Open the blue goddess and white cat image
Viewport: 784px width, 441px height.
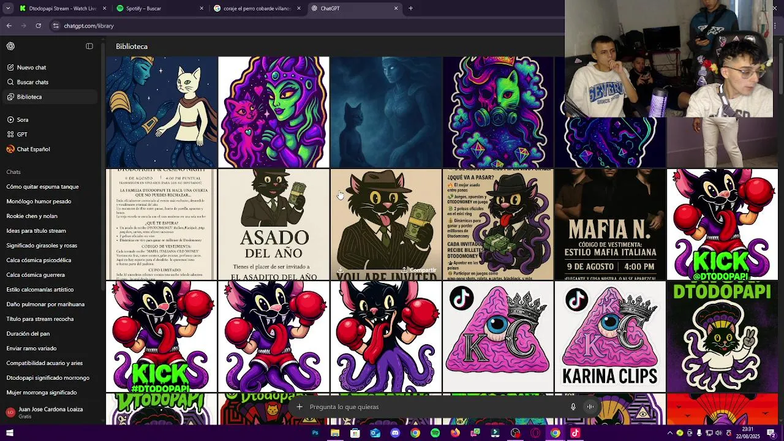[x=162, y=112]
